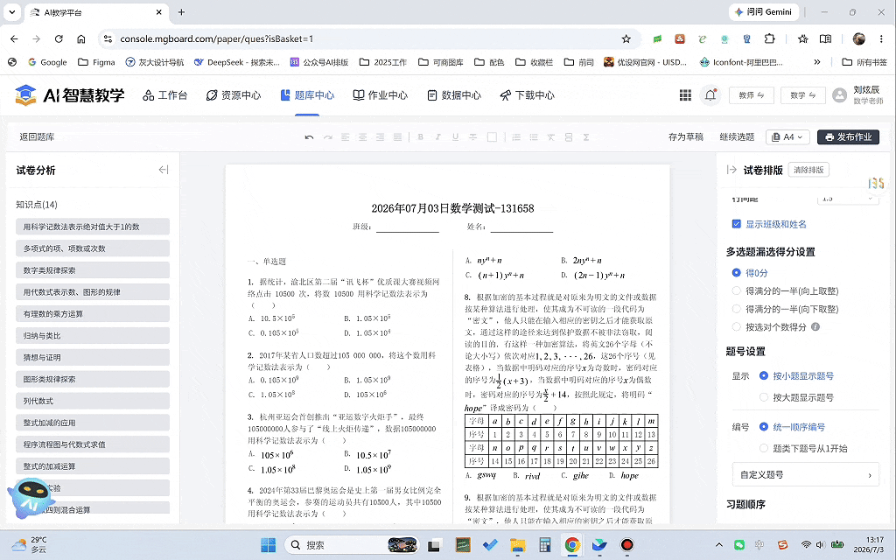Select the 得0分 radio option
The image size is (896, 560).
tap(737, 273)
